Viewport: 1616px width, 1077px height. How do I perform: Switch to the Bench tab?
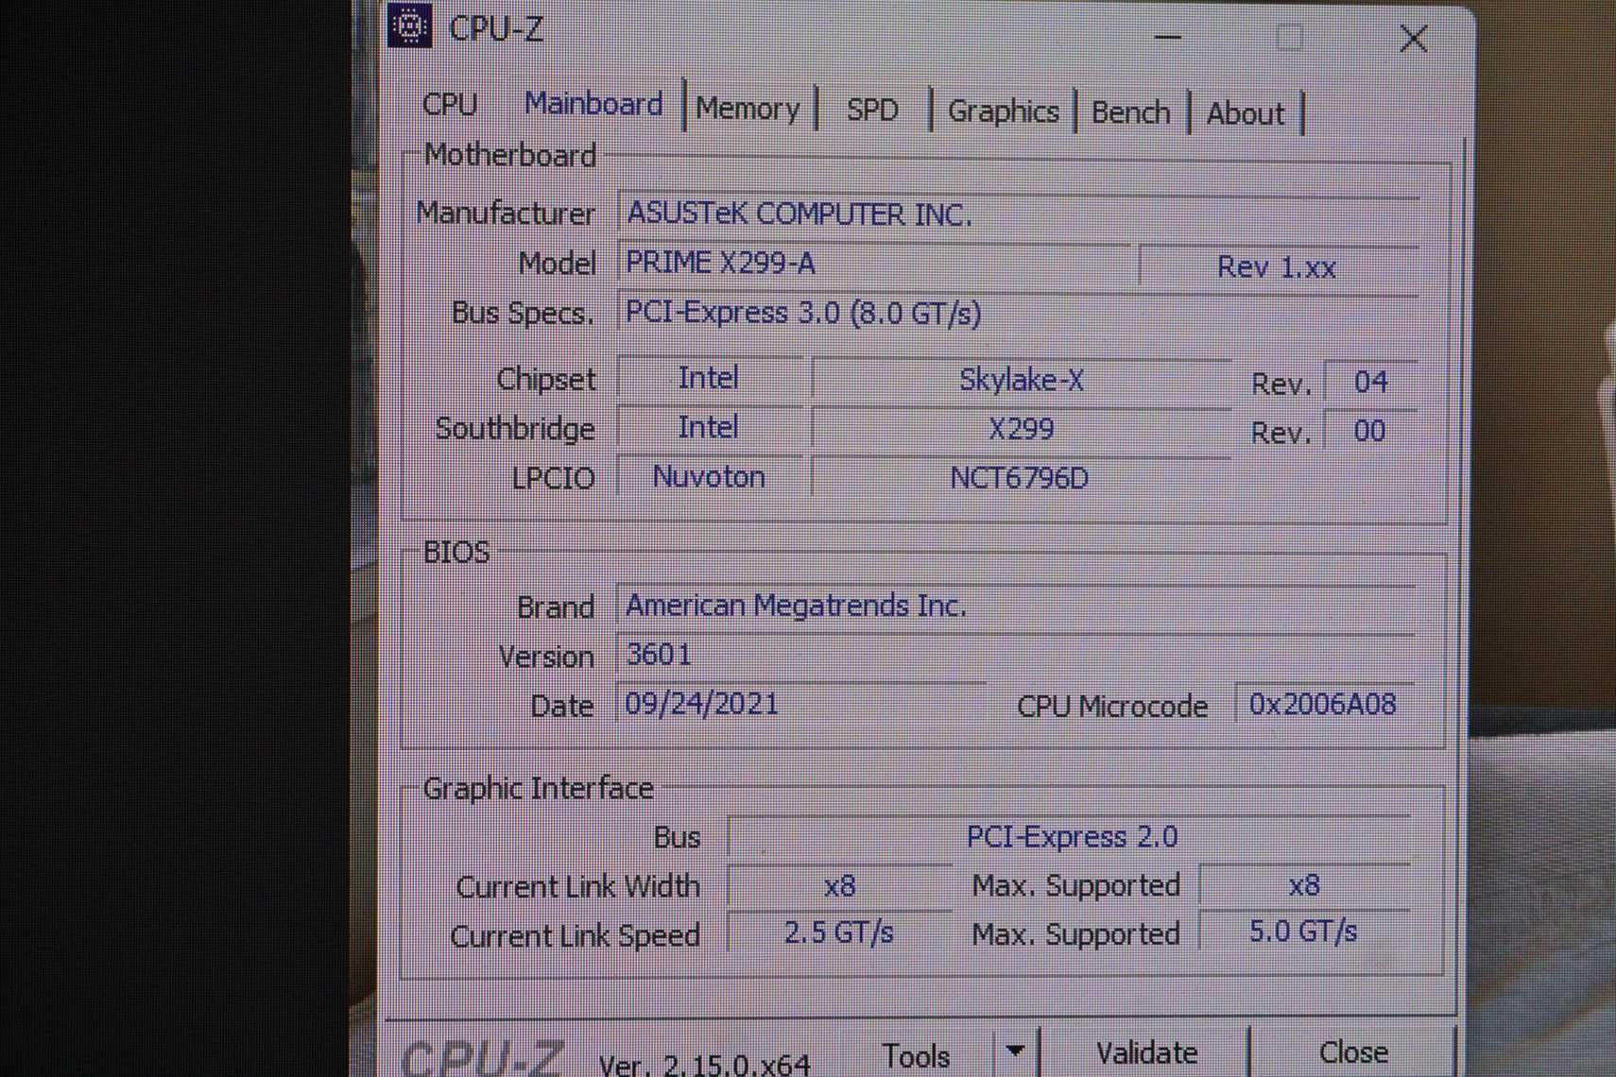tap(1130, 112)
